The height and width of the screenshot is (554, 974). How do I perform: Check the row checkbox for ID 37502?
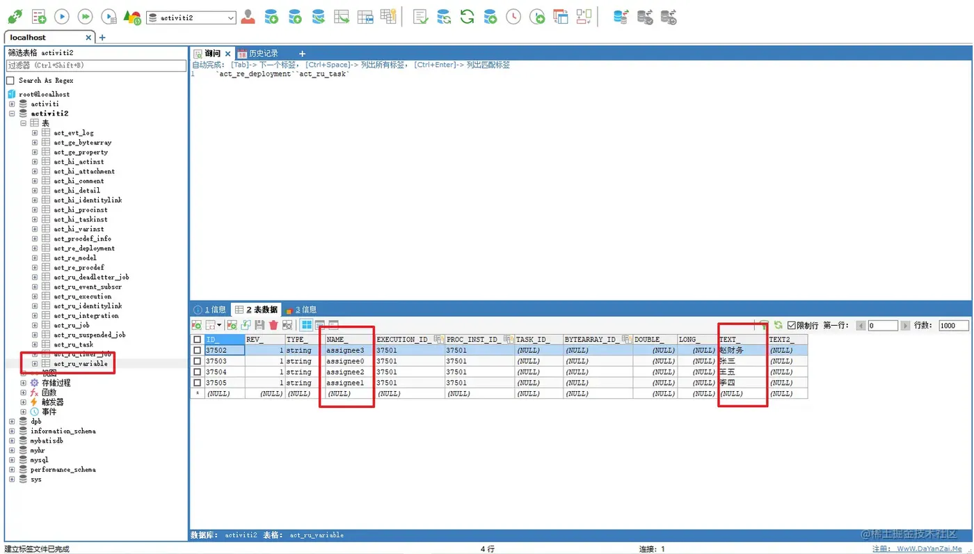point(197,351)
